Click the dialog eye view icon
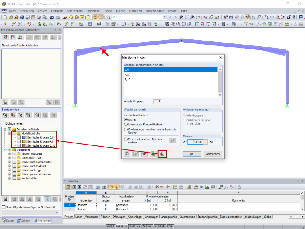305x229 pixels. click(144, 154)
